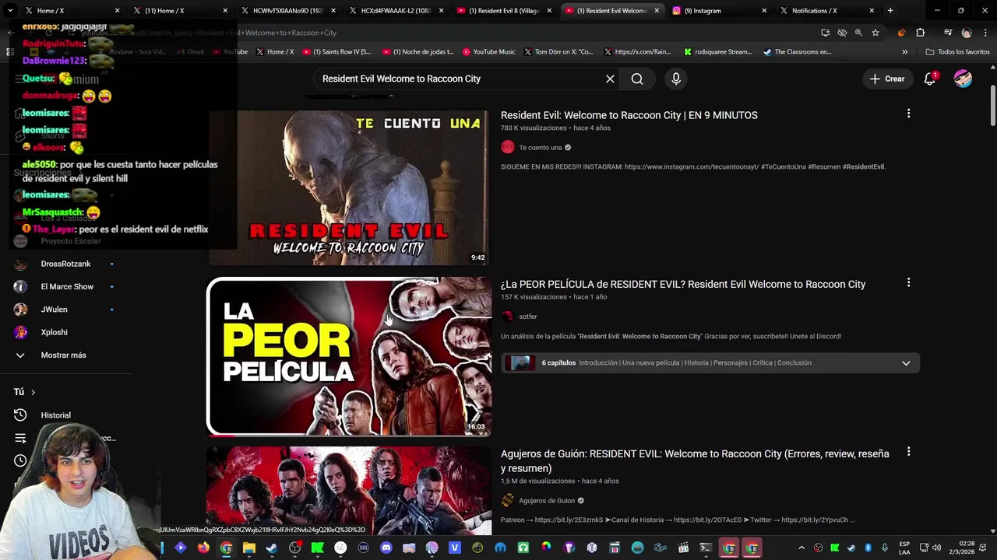This screenshot has width=997, height=560.
Task: Open Firefox from the taskbar
Action: point(203,548)
